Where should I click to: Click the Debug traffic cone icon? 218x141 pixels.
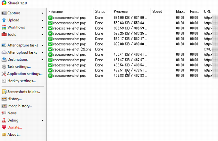pyautogui.click(x=4, y=120)
